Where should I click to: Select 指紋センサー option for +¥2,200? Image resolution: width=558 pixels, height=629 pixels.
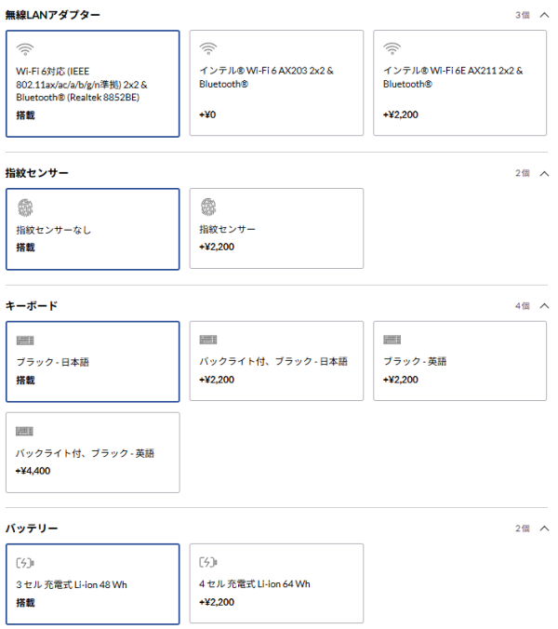(x=276, y=228)
